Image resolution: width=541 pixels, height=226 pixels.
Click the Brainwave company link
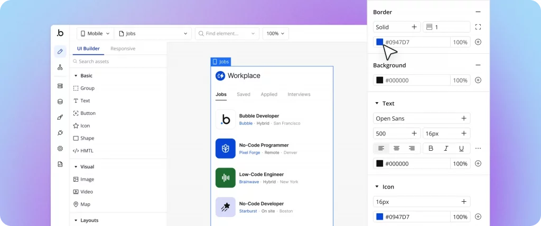(x=249, y=182)
